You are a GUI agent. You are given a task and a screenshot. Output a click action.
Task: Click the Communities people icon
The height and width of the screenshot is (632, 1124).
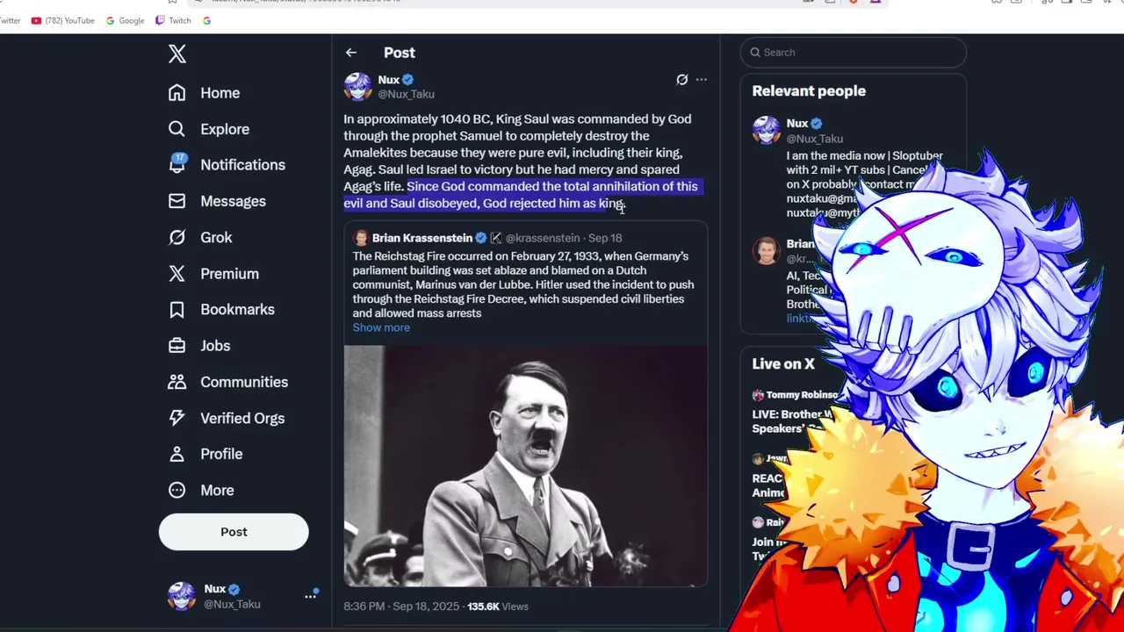pos(177,382)
